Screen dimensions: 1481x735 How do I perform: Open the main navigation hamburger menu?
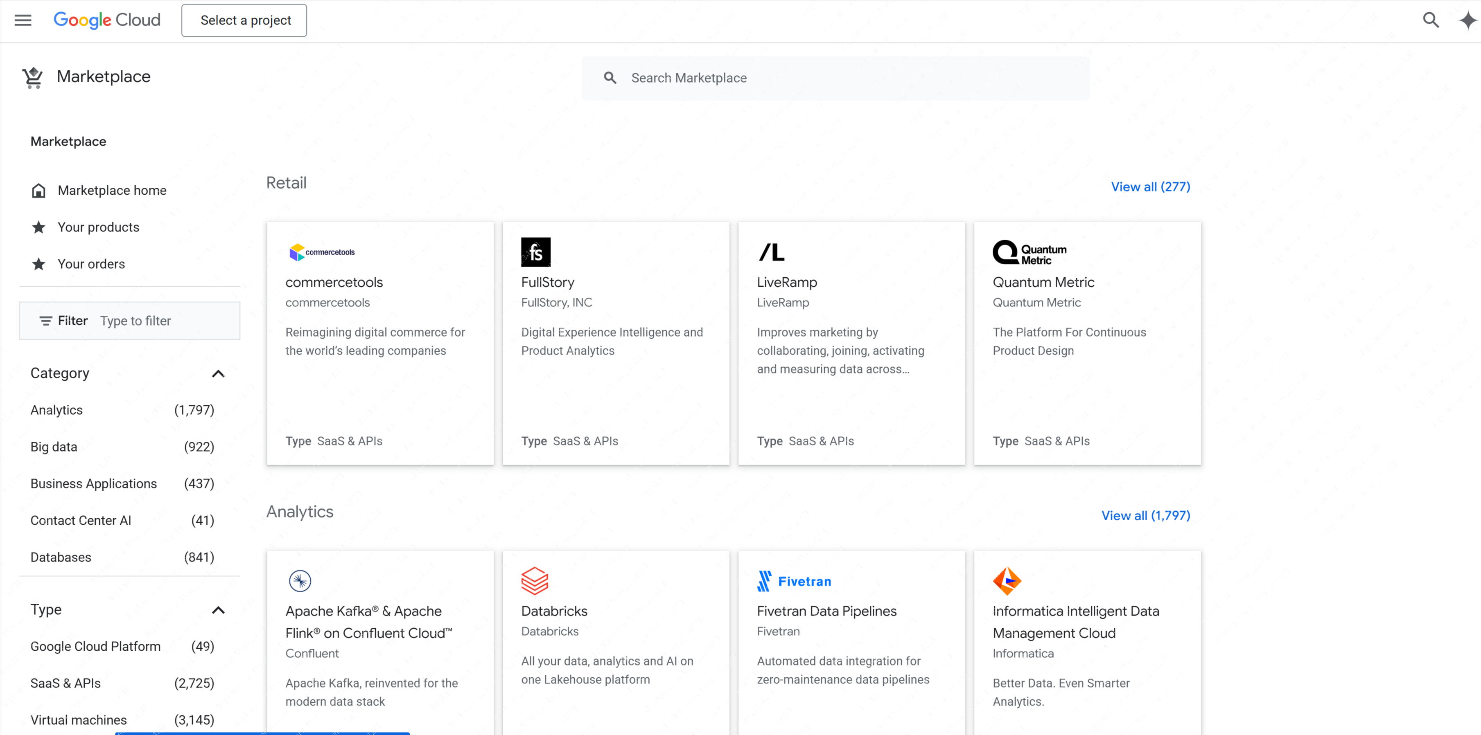click(23, 21)
